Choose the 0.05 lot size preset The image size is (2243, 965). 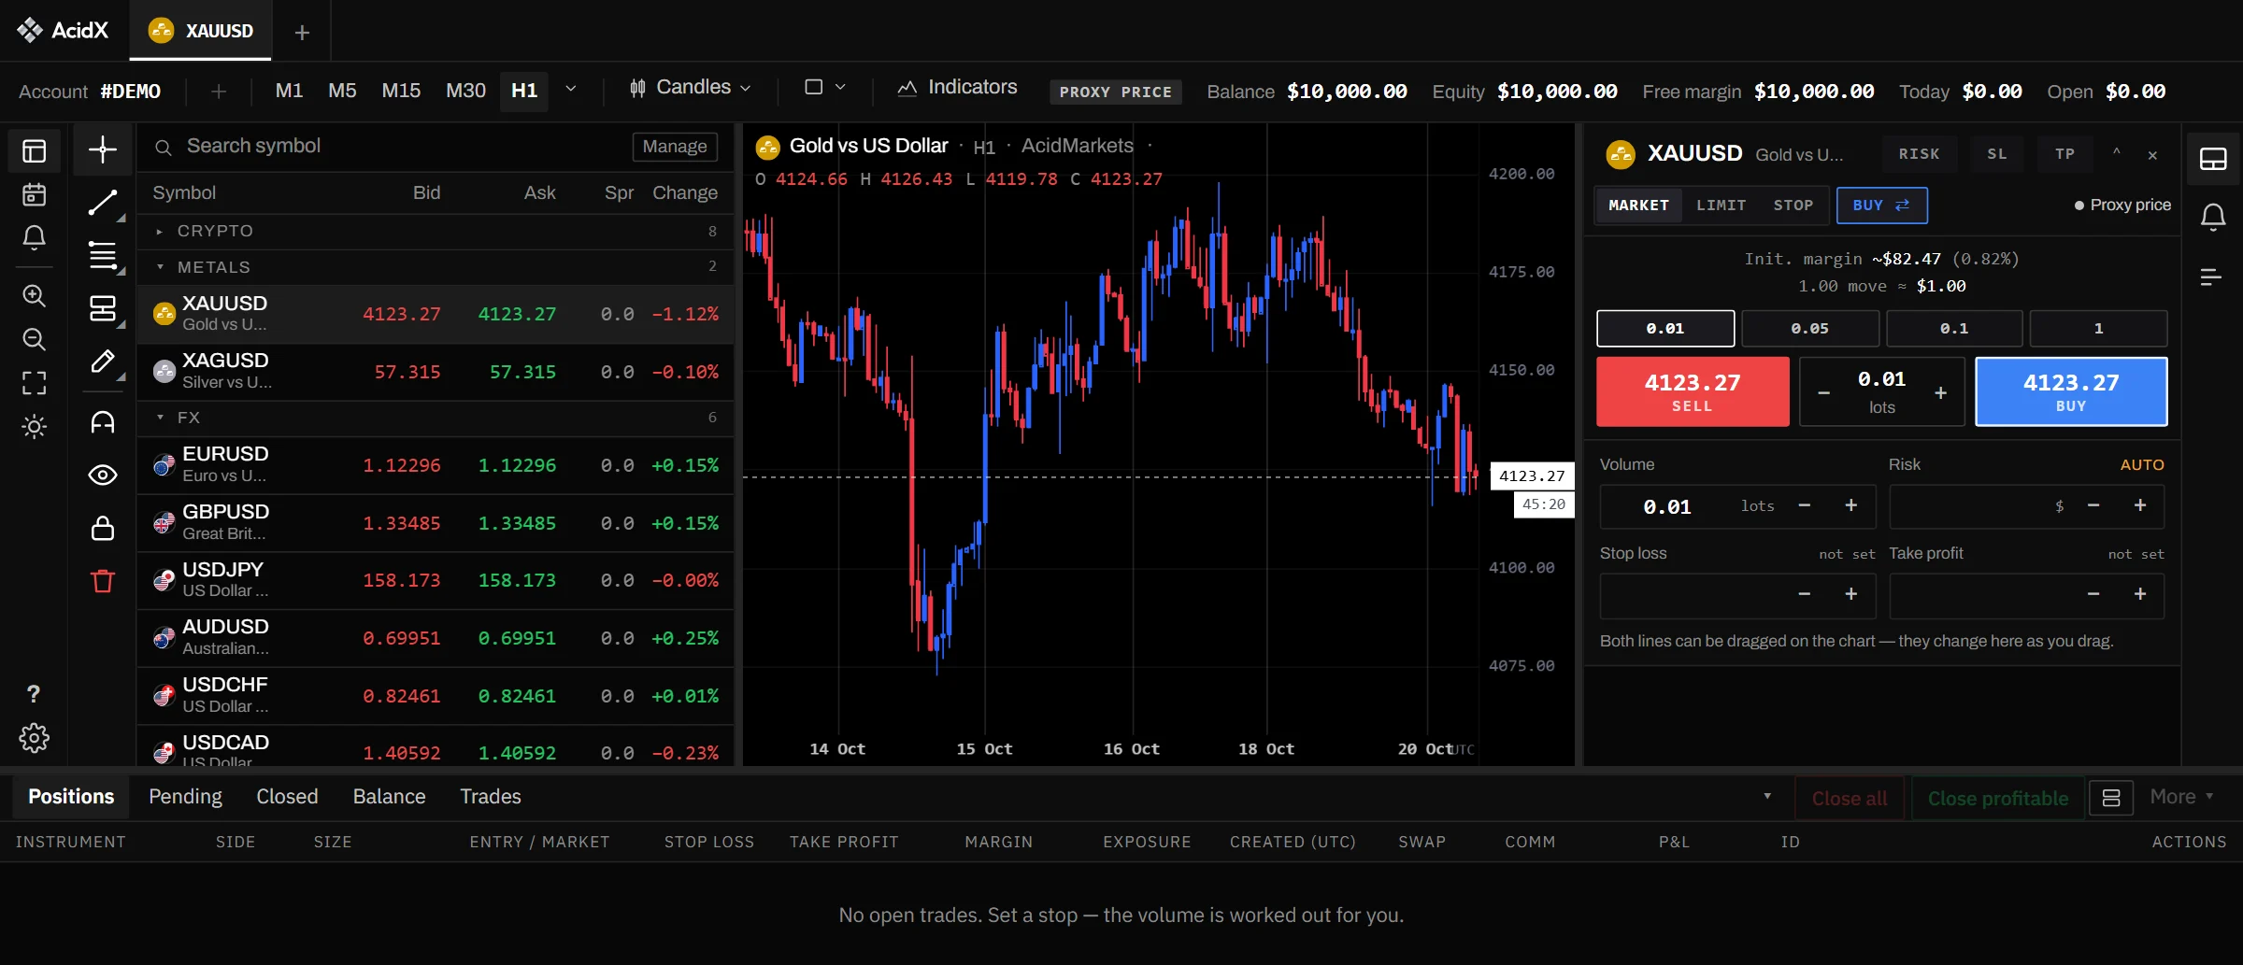click(1810, 329)
